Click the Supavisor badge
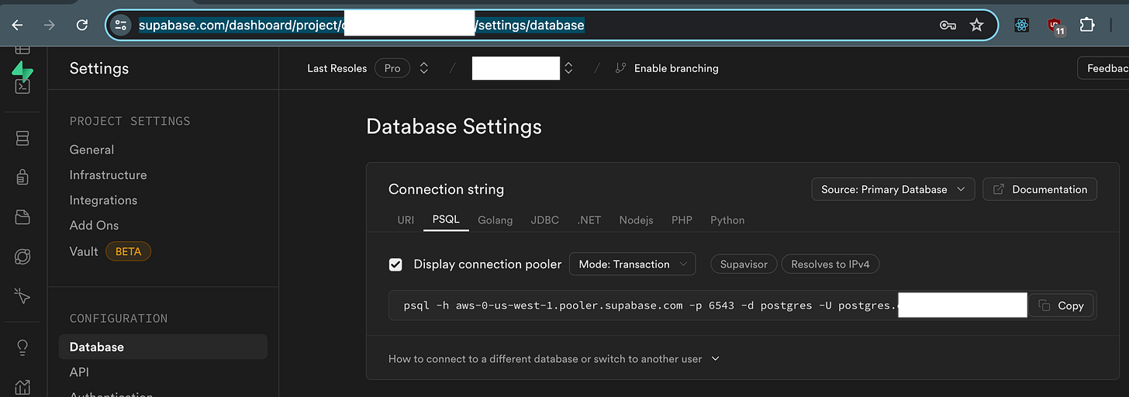 tap(744, 264)
